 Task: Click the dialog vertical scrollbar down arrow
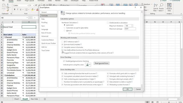click(x=142, y=86)
